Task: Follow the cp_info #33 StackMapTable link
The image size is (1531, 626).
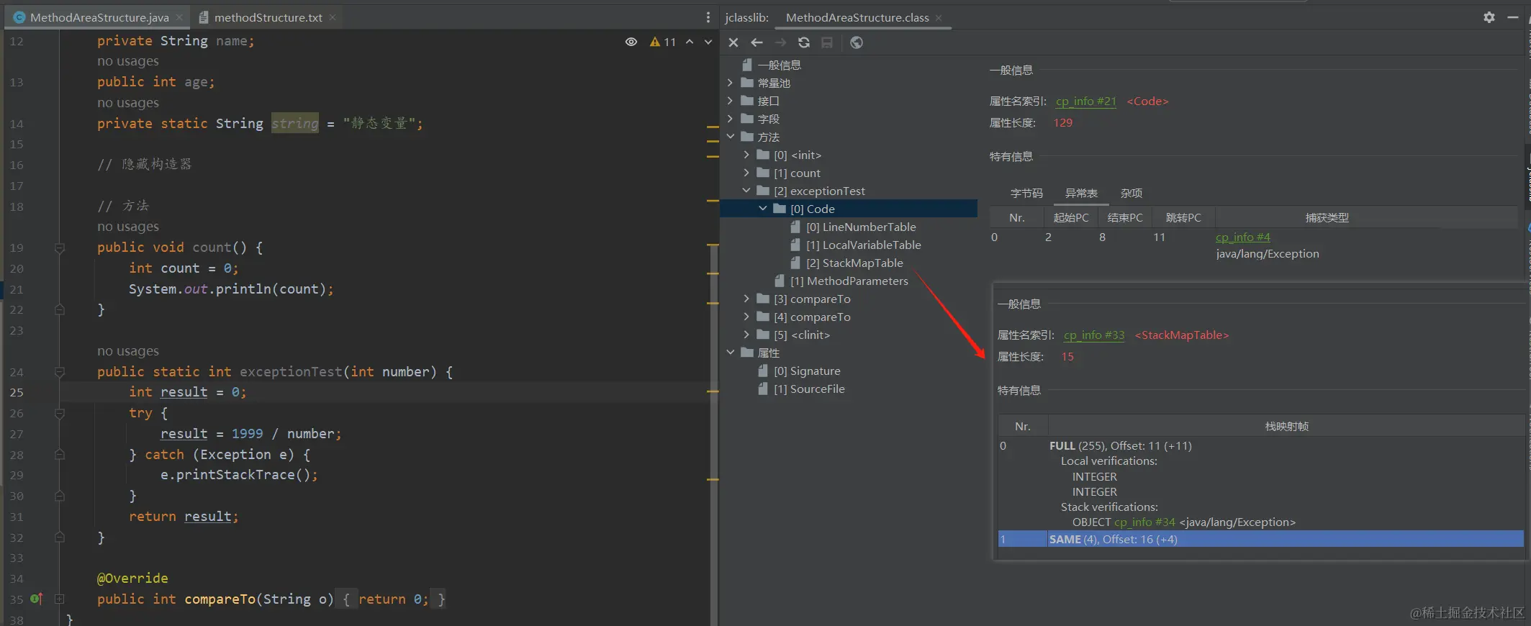Action: (1094, 335)
